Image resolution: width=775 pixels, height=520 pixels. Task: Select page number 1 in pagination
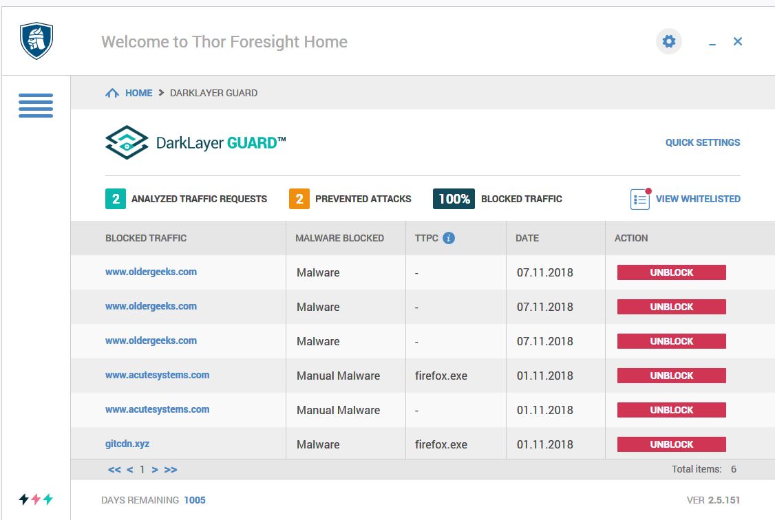142,470
